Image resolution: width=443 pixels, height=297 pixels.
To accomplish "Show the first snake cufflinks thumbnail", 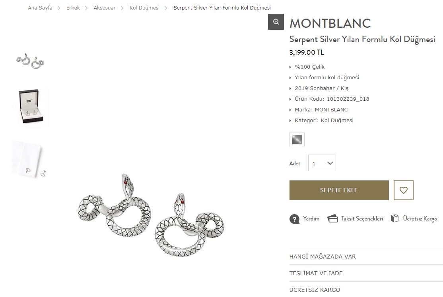I will point(30,61).
